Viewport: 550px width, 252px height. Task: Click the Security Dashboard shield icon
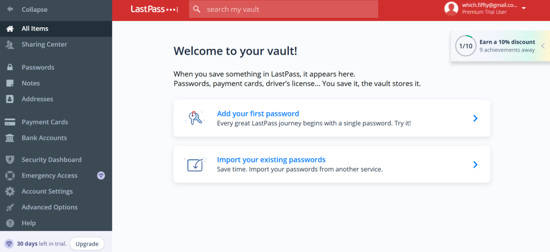pyautogui.click(x=10, y=160)
